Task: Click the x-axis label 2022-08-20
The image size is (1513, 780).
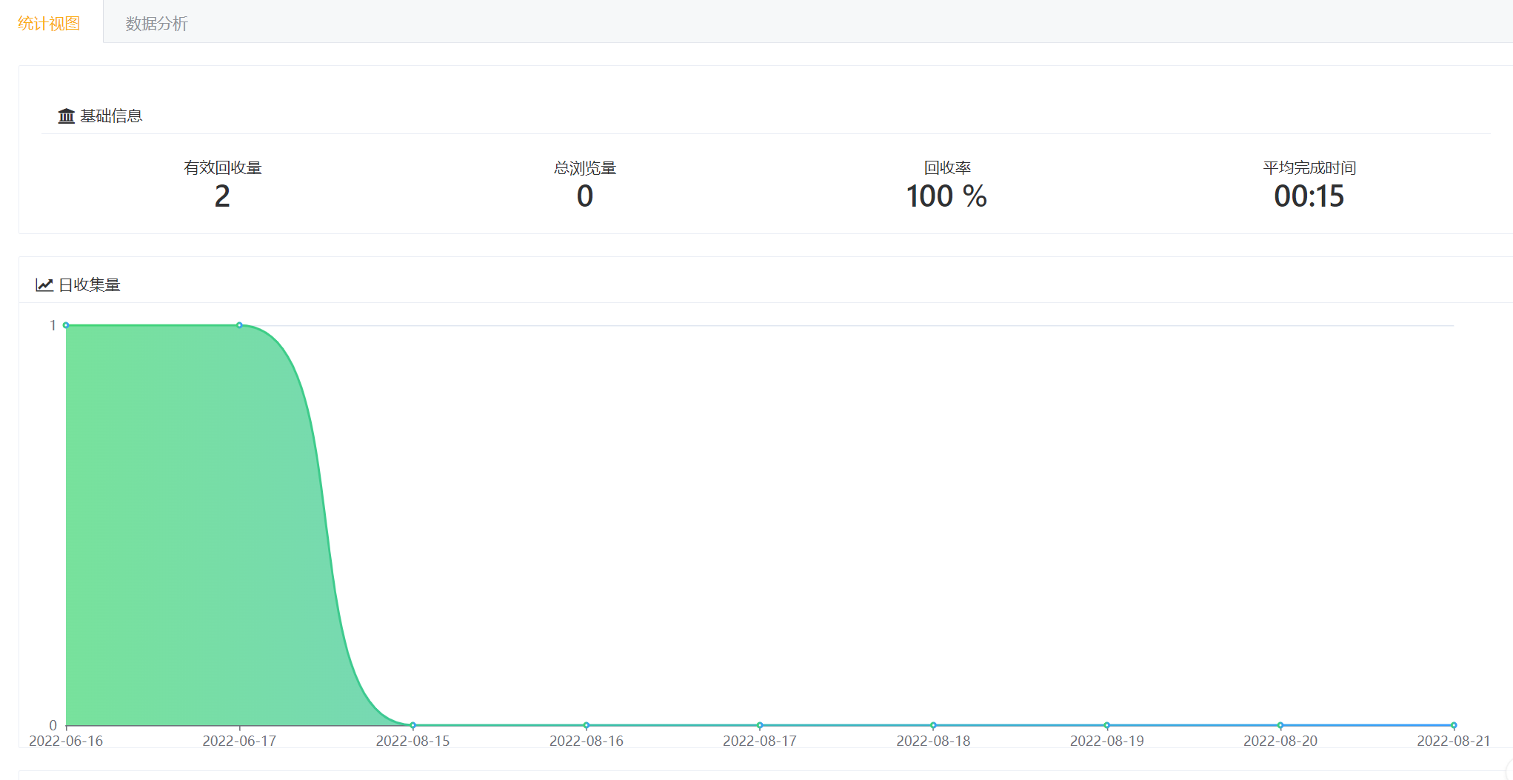Action: pos(1280,741)
